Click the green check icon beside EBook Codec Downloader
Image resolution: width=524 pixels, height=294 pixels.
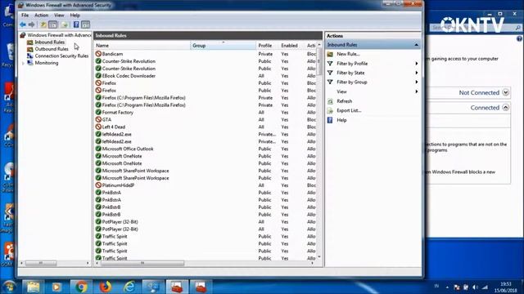click(x=98, y=76)
